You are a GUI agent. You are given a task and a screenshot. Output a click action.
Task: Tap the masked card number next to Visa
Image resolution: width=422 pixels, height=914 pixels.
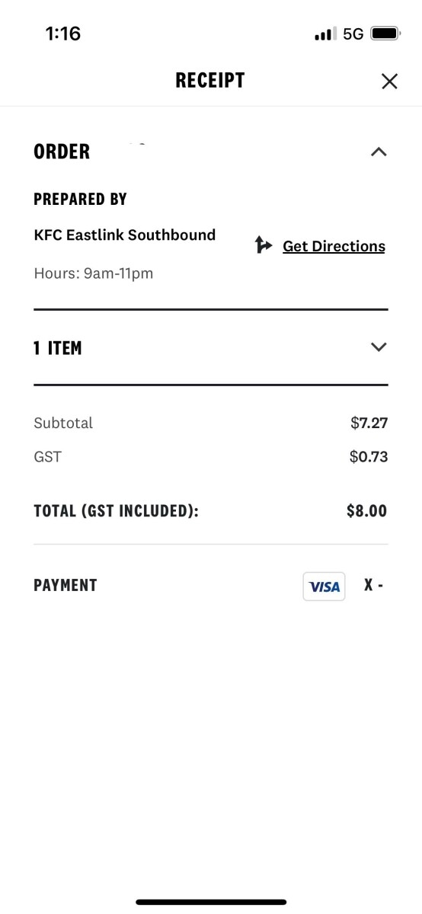click(x=373, y=586)
